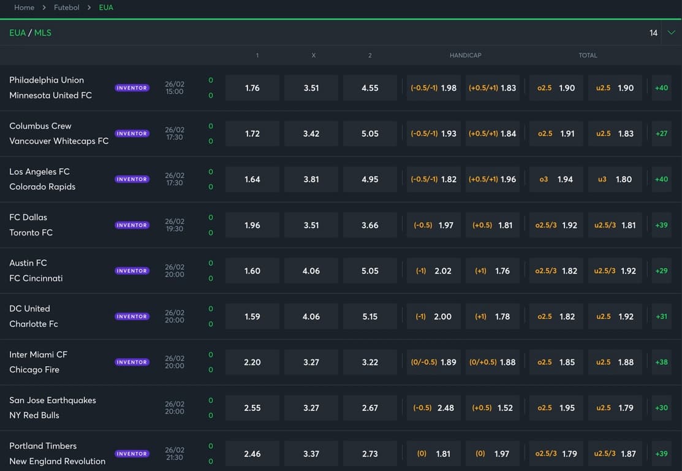Choose over 2.5 at 1.95, San Jose match
682x471 pixels.
556,408
